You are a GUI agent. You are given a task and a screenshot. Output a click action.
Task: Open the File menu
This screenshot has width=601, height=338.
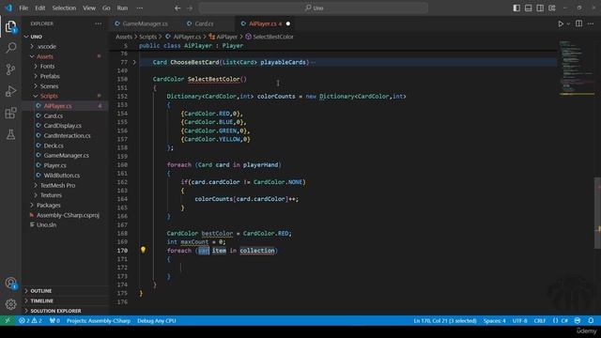(23, 8)
